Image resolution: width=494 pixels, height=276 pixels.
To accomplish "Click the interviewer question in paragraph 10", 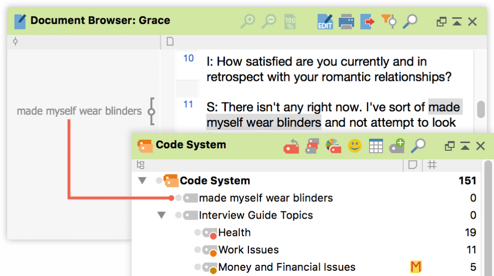I will click(329, 69).
